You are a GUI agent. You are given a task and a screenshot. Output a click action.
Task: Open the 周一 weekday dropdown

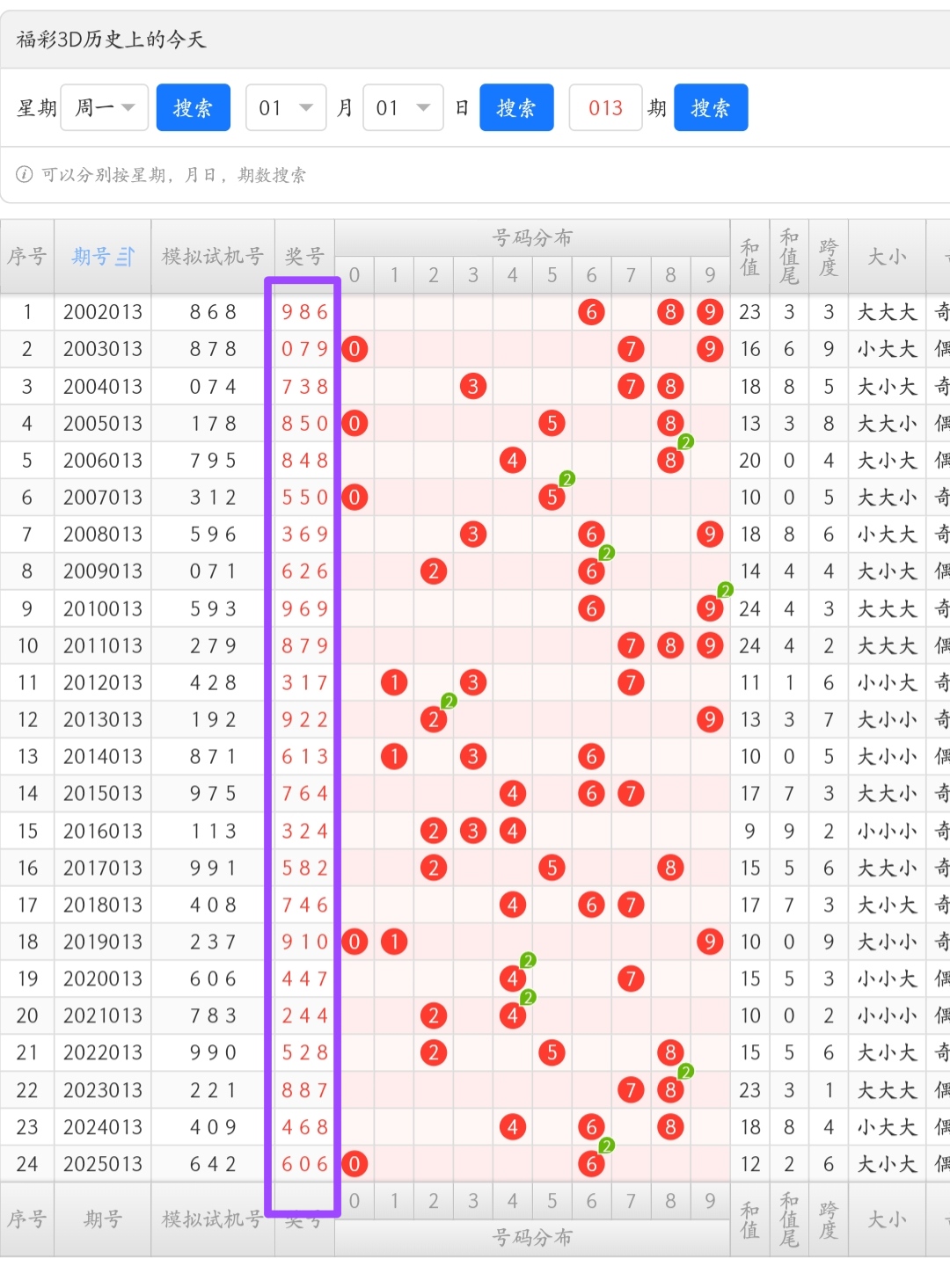point(104,108)
